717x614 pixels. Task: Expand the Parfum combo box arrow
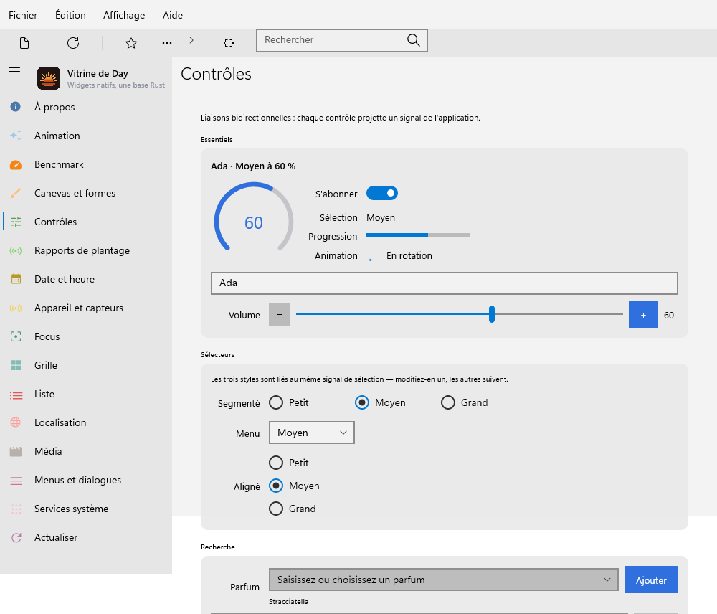(x=607, y=580)
